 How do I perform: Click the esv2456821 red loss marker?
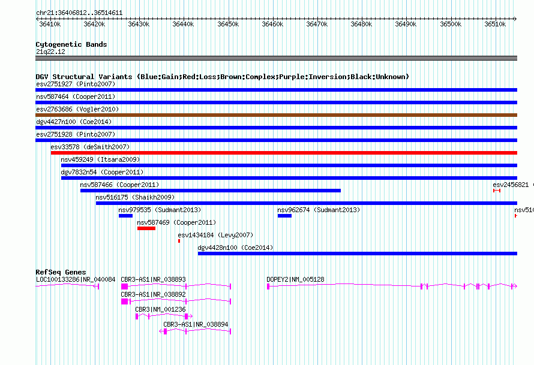pos(497,191)
